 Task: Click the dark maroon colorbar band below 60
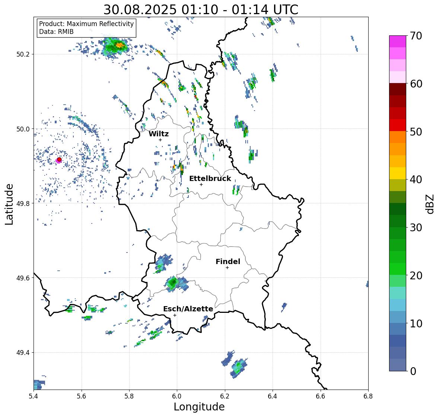(398, 89)
